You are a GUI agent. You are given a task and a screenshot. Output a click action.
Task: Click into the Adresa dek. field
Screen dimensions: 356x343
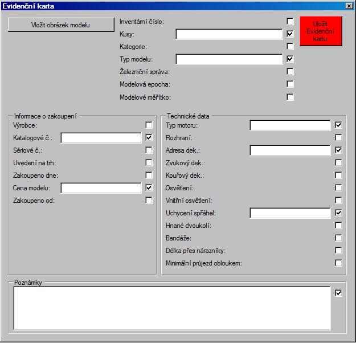point(290,150)
